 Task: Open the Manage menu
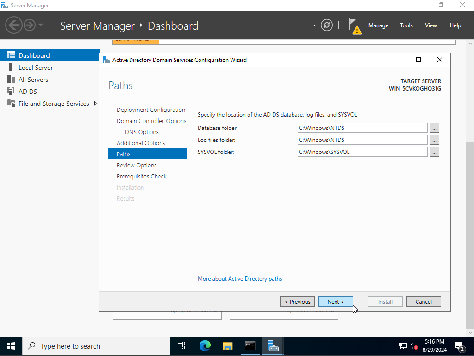(378, 25)
